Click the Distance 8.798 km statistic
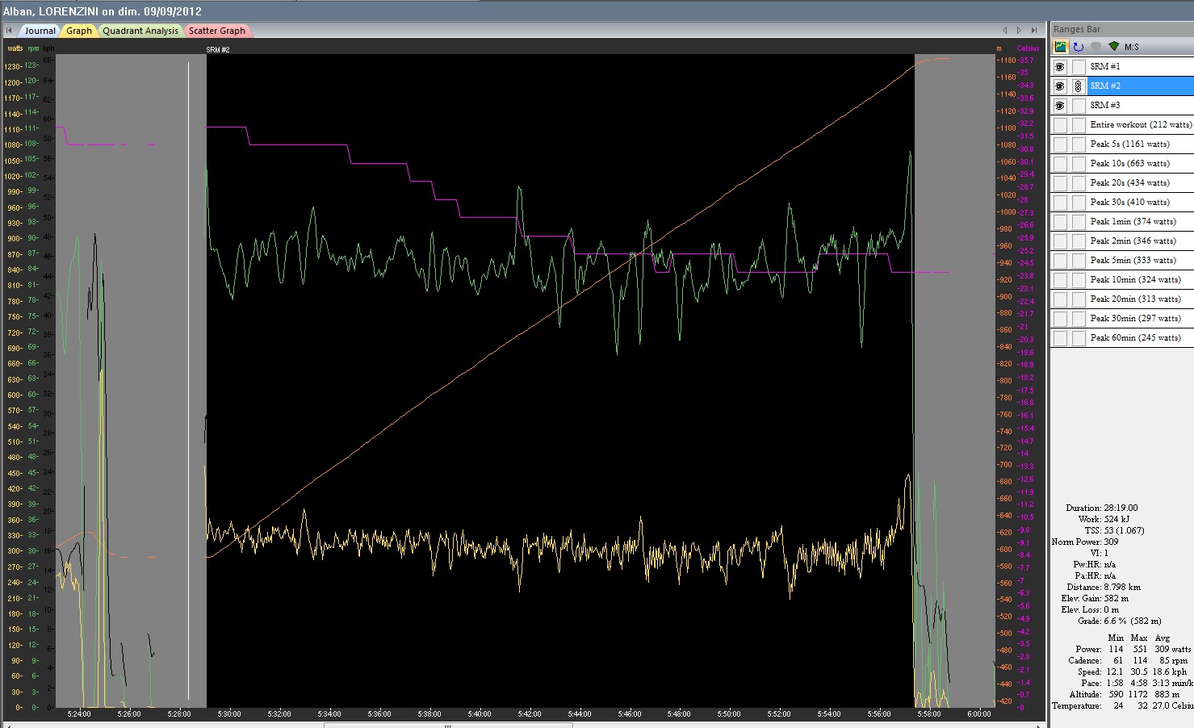Image resolution: width=1194 pixels, height=728 pixels. click(x=1104, y=588)
